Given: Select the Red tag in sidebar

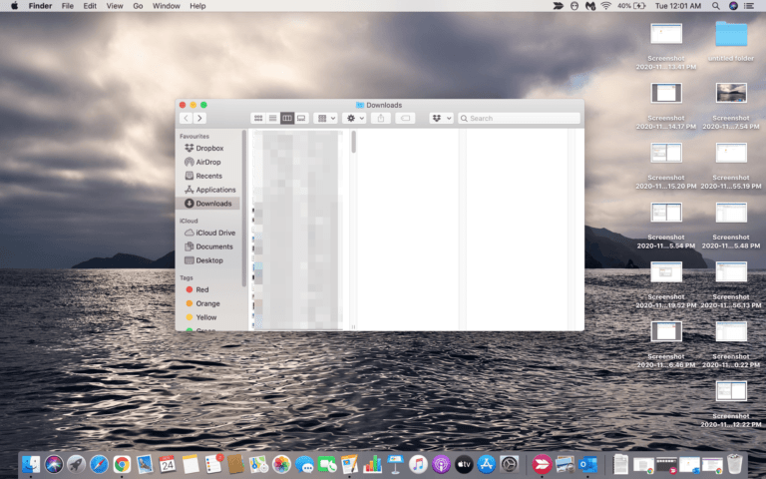Looking at the screenshot, I should tap(202, 289).
